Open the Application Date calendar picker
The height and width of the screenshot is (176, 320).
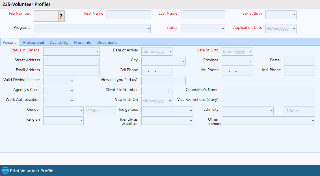click(x=294, y=29)
